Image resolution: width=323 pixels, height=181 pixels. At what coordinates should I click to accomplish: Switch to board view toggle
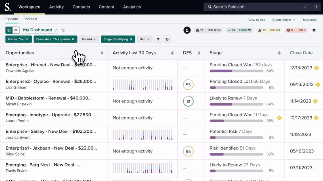[x=9, y=30]
